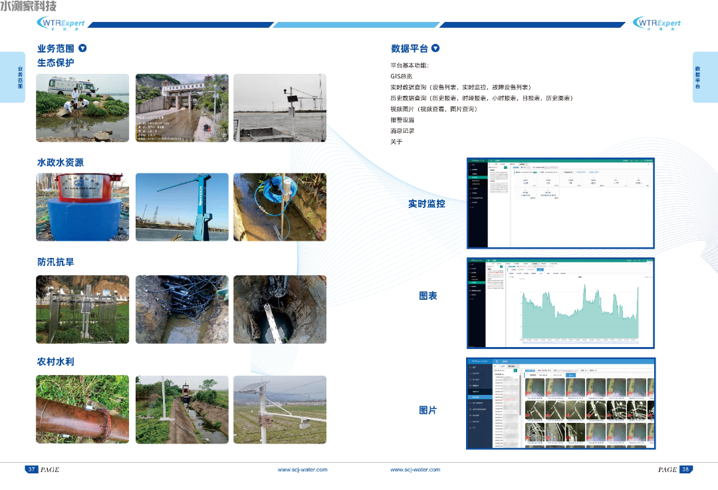Open the left www.scj-water.com link
The height and width of the screenshot is (490, 718).
point(302,469)
